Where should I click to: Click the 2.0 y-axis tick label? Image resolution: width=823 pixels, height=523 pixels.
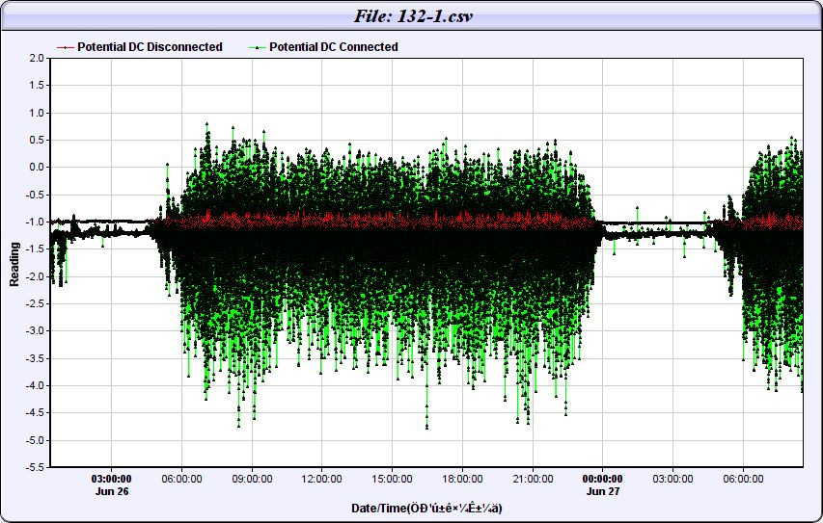coord(38,58)
